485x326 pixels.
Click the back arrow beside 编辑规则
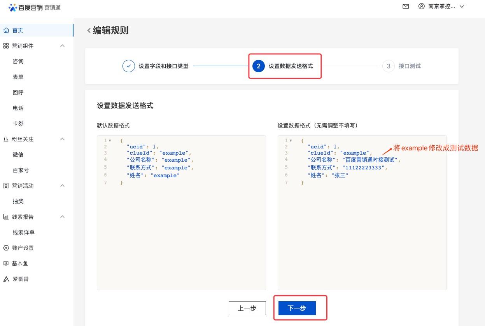coord(89,31)
